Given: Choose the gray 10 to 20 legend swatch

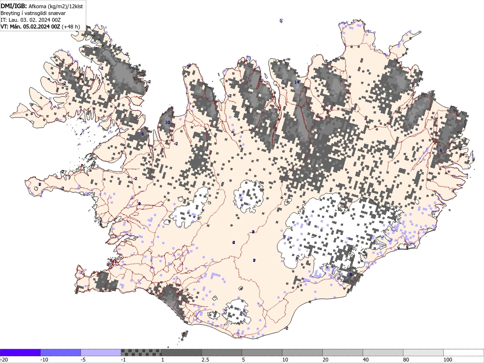Looking at the screenshot, I should coord(302,352).
